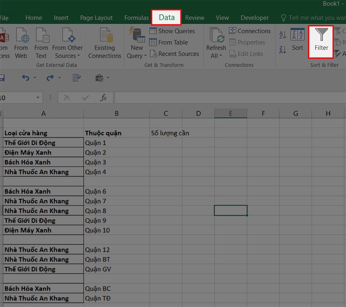The height and width of the screenshot is (307, 346).
Task: Open the Connections button
Action: pyautogui.click(x=250, y=31)
